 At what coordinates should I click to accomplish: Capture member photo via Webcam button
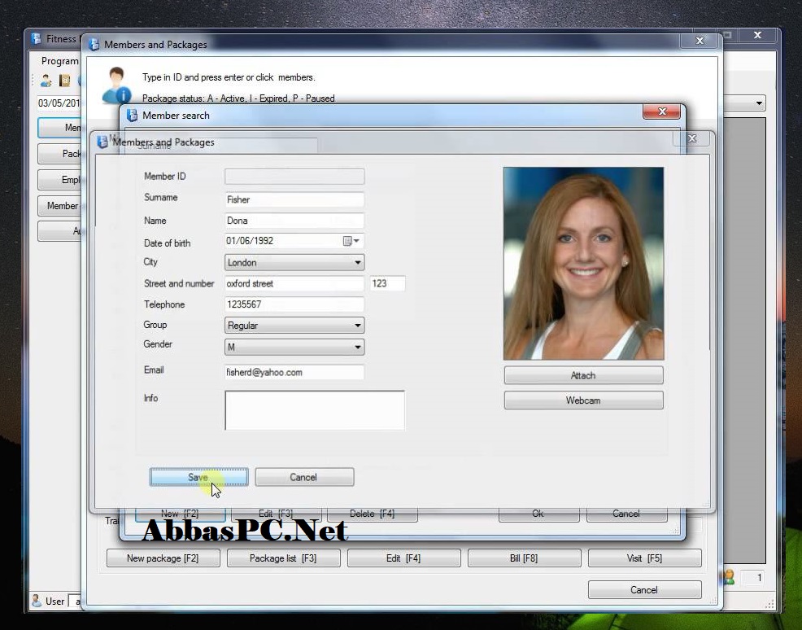click(x=583, y=400)
